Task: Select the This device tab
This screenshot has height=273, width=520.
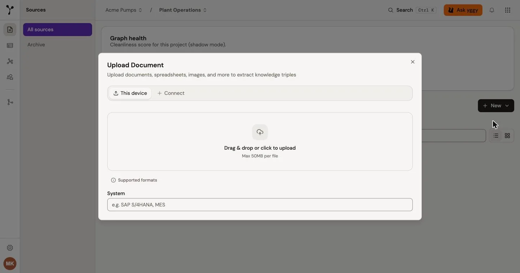Action: click(x=130, y=93)
